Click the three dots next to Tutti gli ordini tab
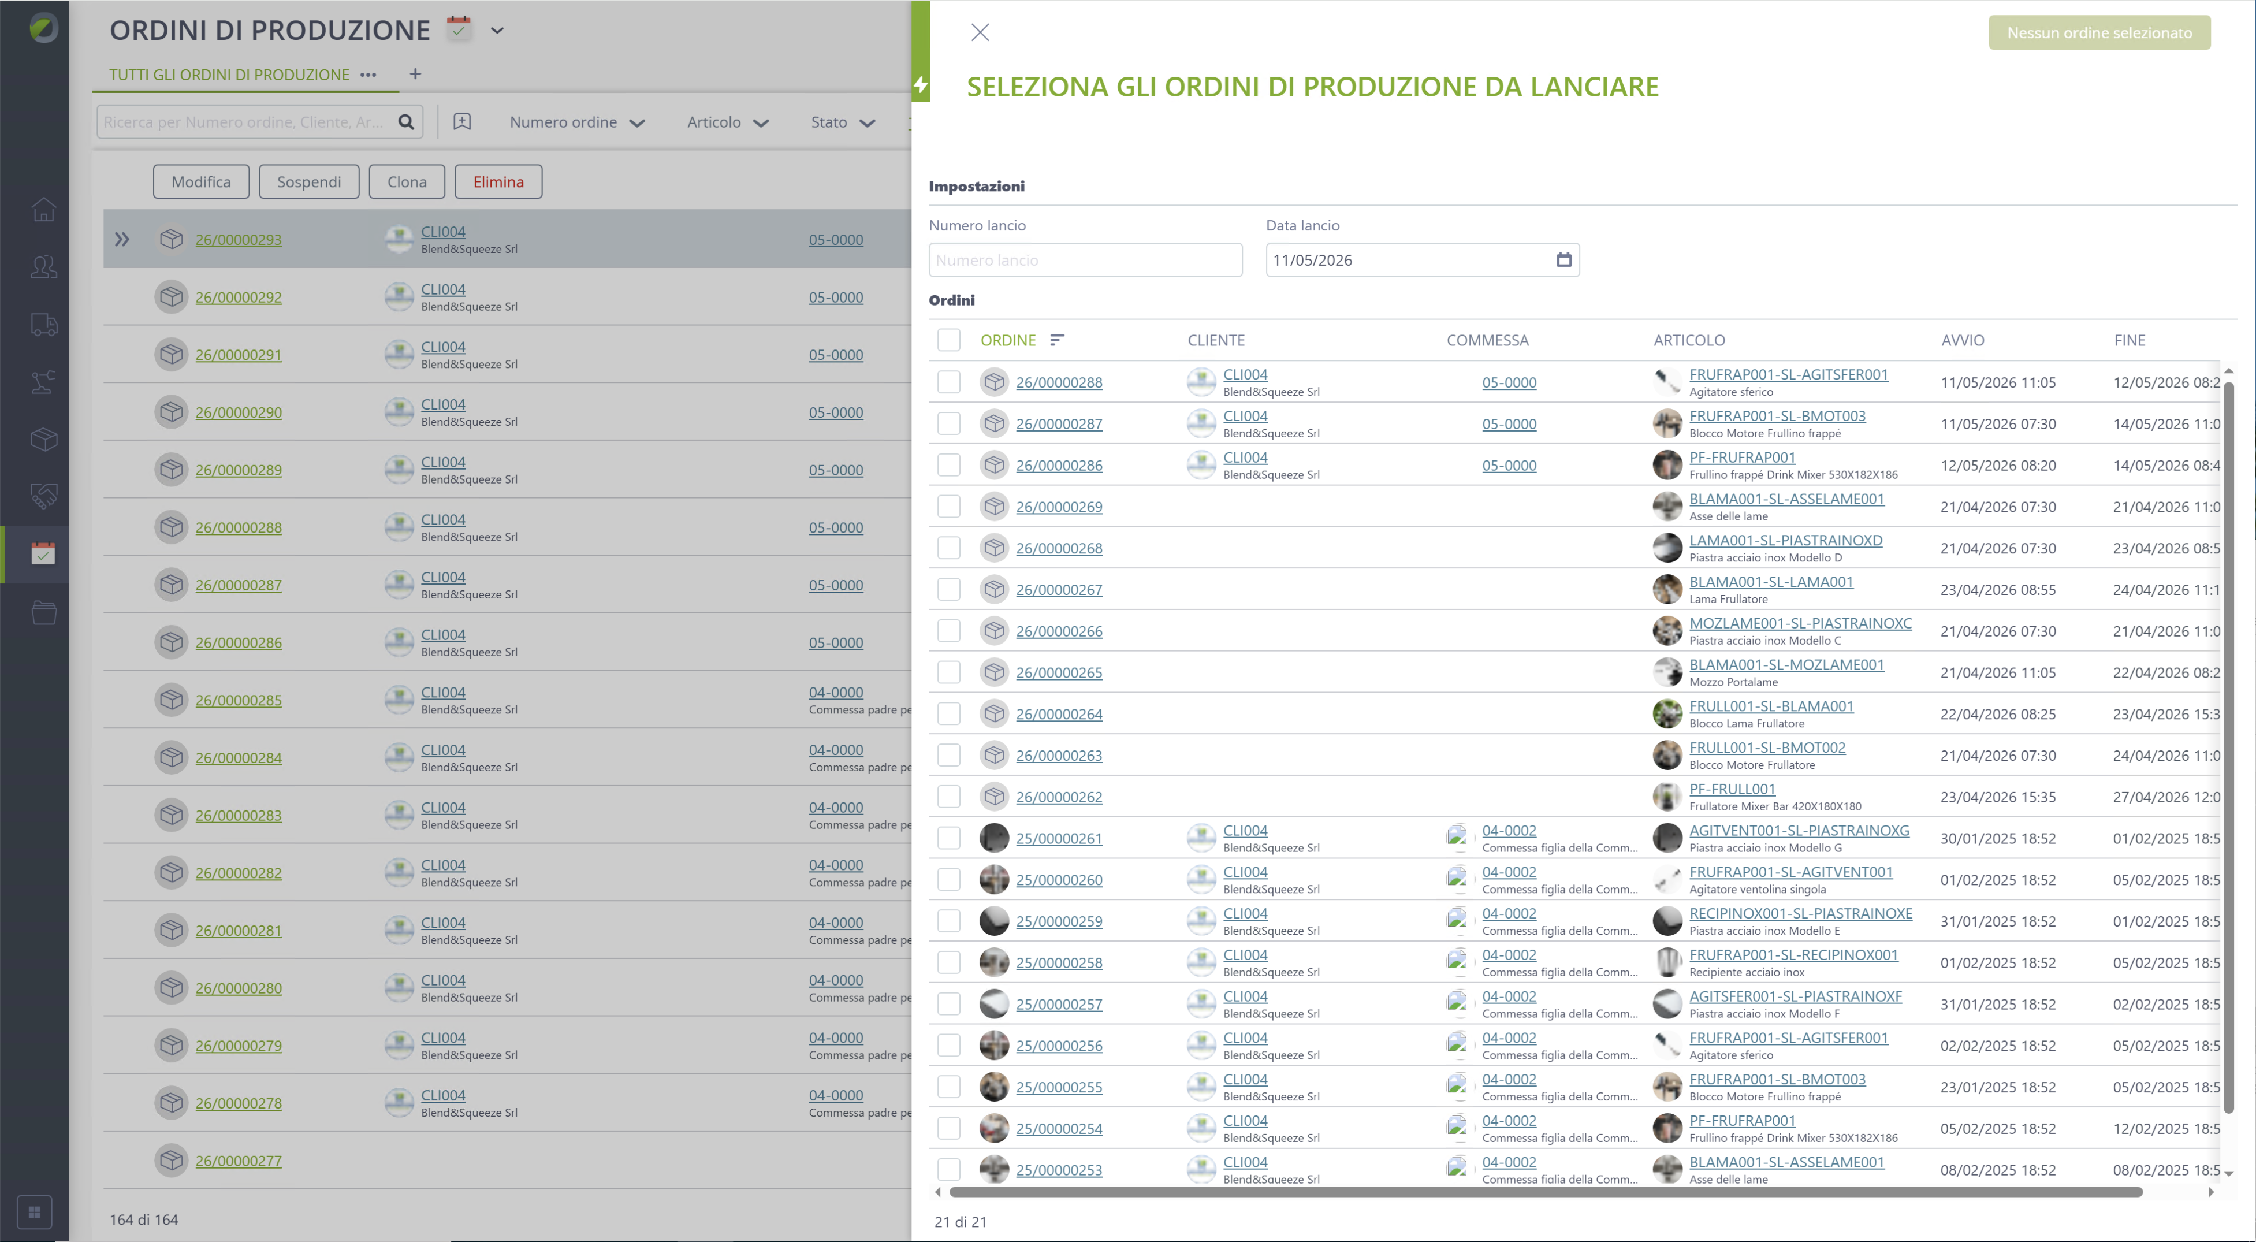 (x=368, y=75)
